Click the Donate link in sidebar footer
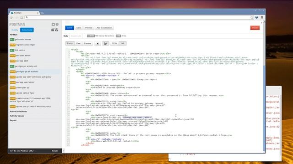The height and width of the screenshot is (164, 293). (x=55, y=151)
